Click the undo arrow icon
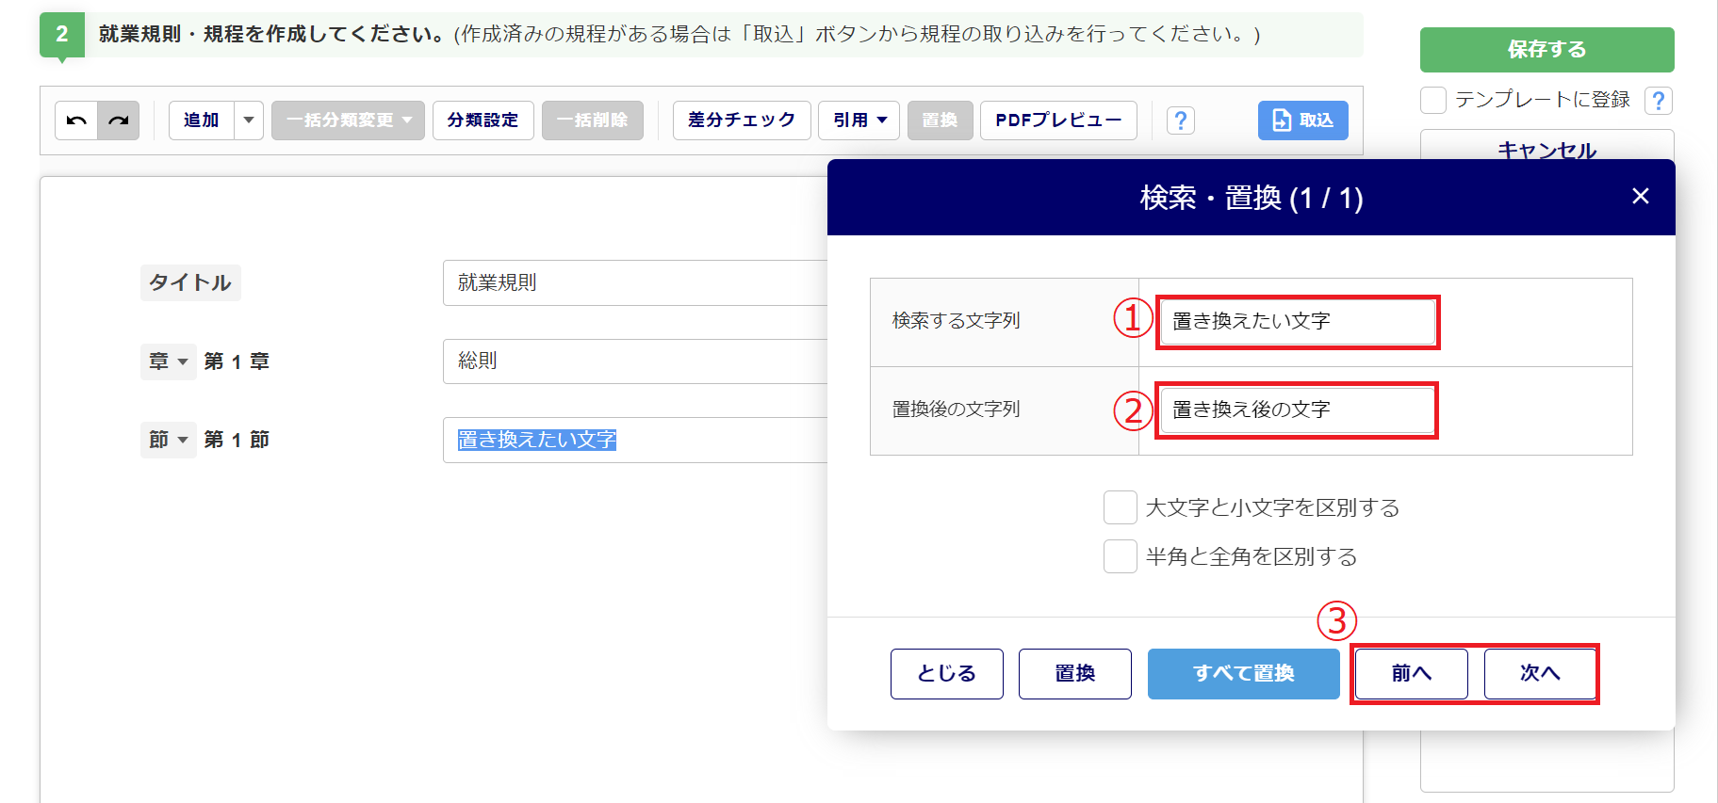The image size is (1718, 803). point(76,120)
